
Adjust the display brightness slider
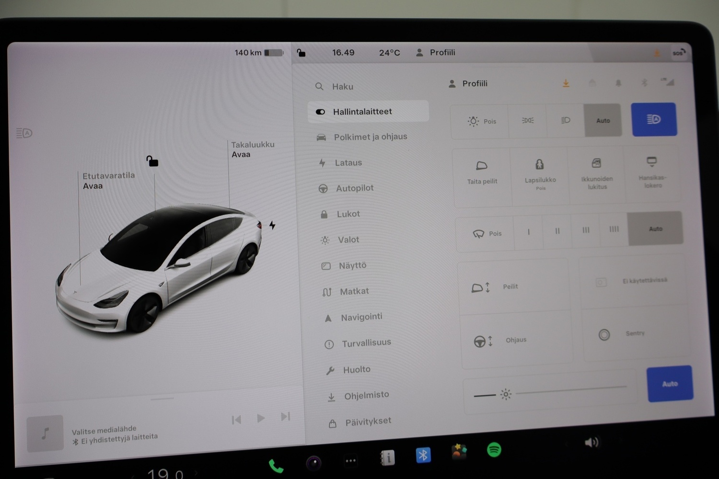coord(550,391)
